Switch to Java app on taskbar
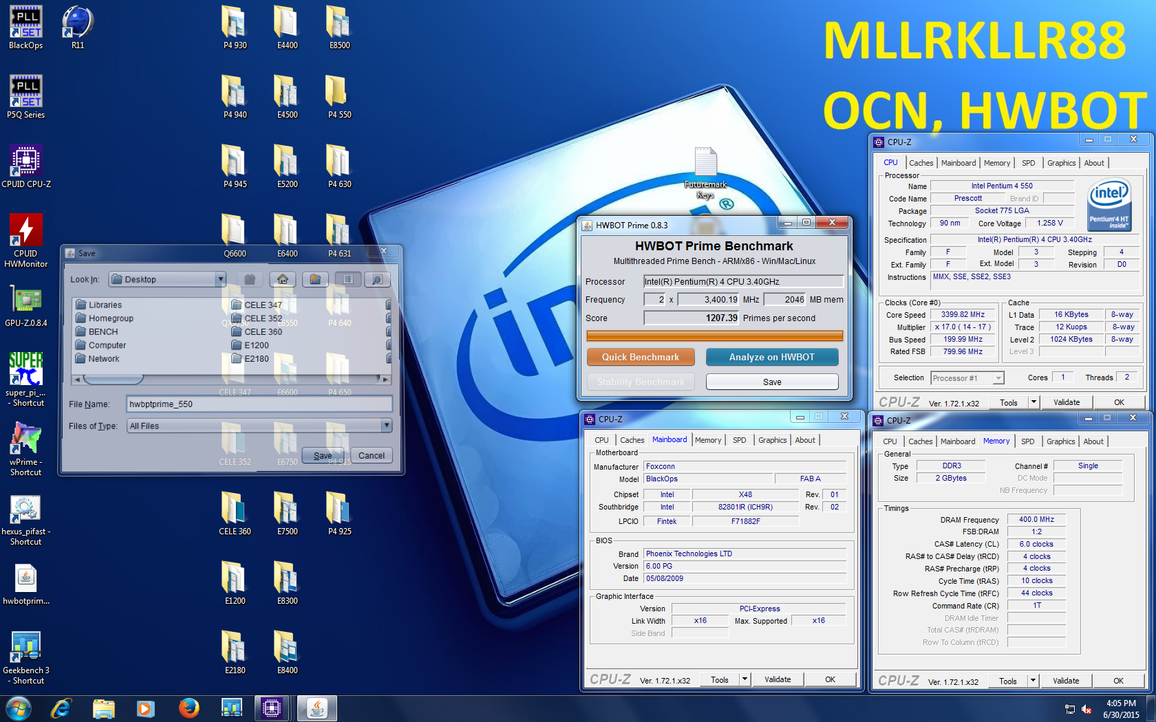This screenshot has height=722, width=1156. click(x=317, y=708)
